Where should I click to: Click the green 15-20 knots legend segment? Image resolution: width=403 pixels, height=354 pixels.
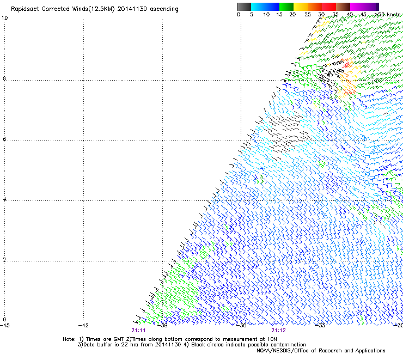click(286, 7)
